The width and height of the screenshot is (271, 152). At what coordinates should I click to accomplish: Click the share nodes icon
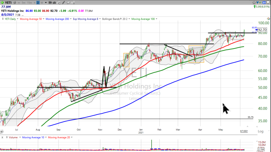click(73, 3)
